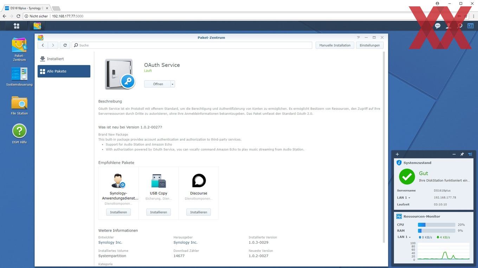Click the browser address bar
The width and height of the screenshot is (478, 268).
tap(243, 16)
